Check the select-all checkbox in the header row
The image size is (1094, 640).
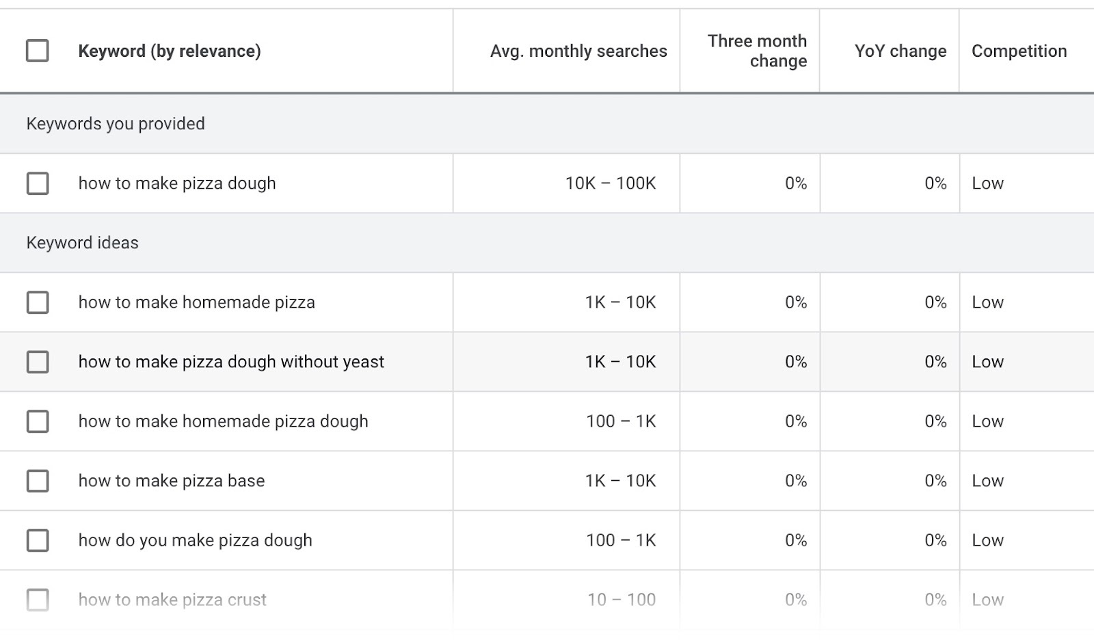pos(37,50)
